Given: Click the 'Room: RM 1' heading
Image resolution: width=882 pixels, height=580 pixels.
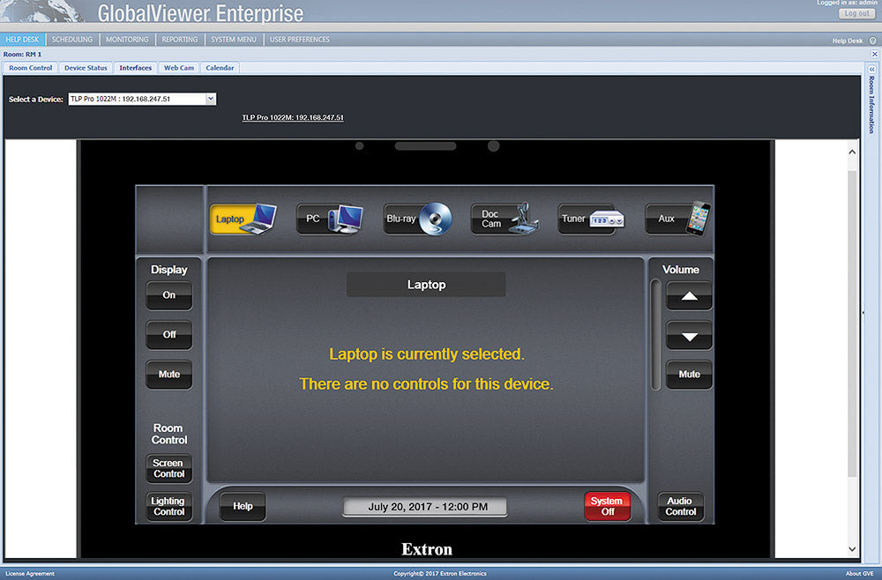Looking at the screenshot, I should pyautogui.click(x=23, y=55).
